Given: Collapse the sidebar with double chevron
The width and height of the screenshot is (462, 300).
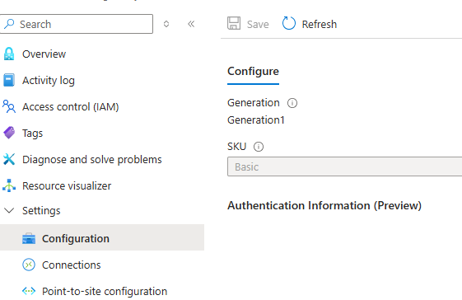Looking at the screenshot, I should 191,24.
